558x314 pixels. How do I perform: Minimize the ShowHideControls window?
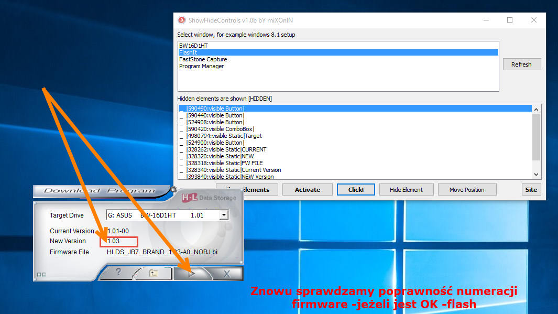point(486,20)
